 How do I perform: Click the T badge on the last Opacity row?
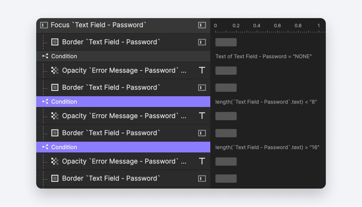click(x=202, y=161)
